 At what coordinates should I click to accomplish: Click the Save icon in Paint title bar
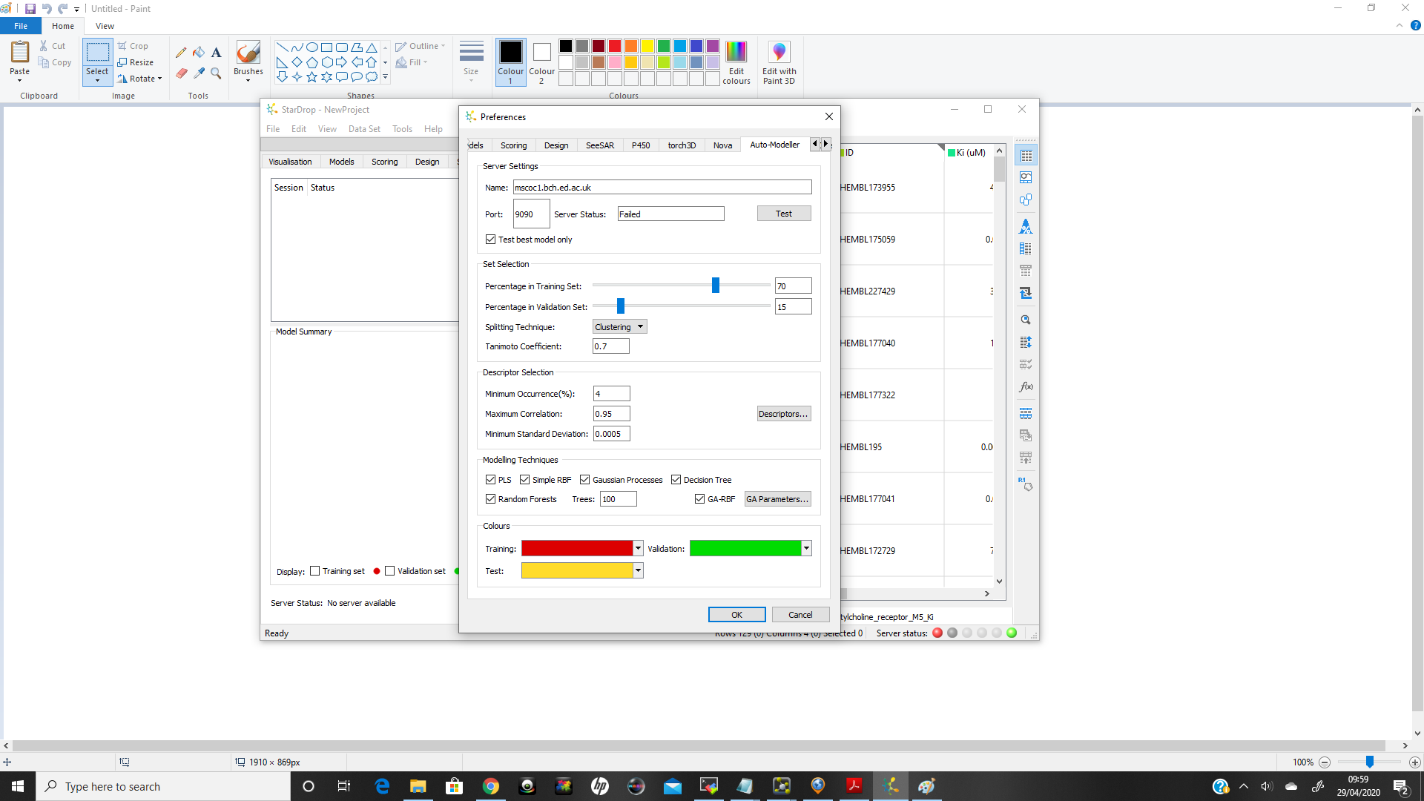pyautogui.click(x=30, y=9)
